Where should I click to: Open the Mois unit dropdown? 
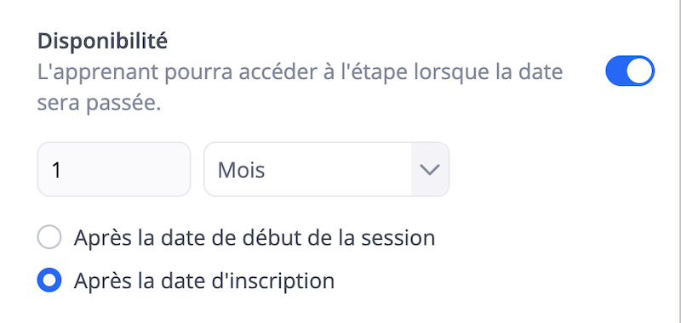pyautogui.click(x=327, y=169)
